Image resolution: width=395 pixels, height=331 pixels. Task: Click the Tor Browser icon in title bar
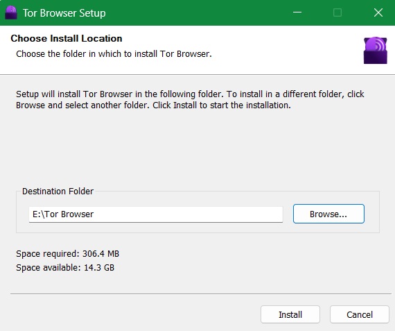pos(11,12)
